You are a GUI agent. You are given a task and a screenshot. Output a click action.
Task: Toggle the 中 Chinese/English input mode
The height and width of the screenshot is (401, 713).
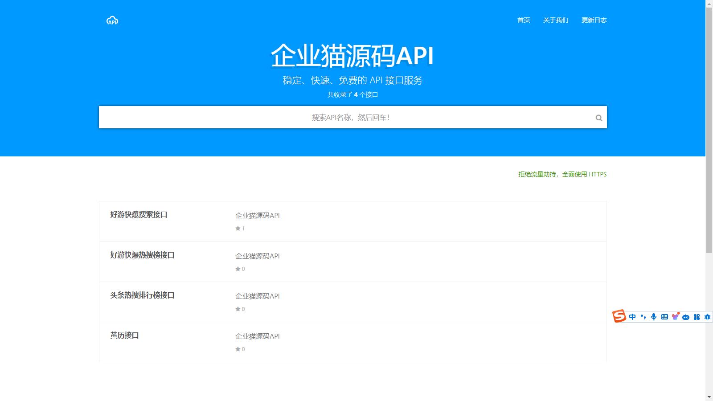[x=632, y=317]
